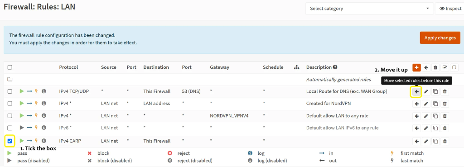Image resolution: width=464 pixels, height=167 pixels.
Task: Tick the Local Route for DNS rule checkbox
Action: point(10,91)
